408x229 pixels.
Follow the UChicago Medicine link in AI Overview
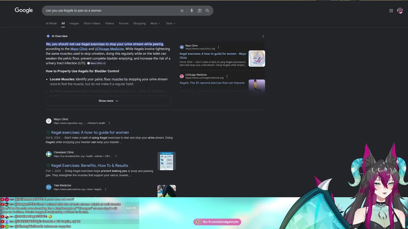pos(109,49)
